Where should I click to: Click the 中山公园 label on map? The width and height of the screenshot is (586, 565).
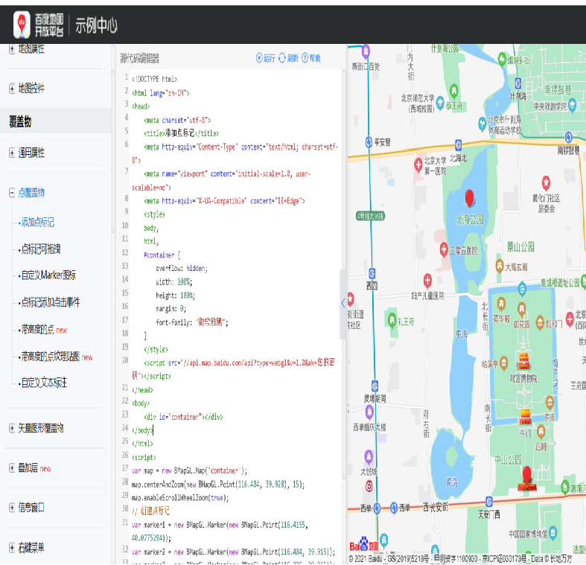click(508, 459)
